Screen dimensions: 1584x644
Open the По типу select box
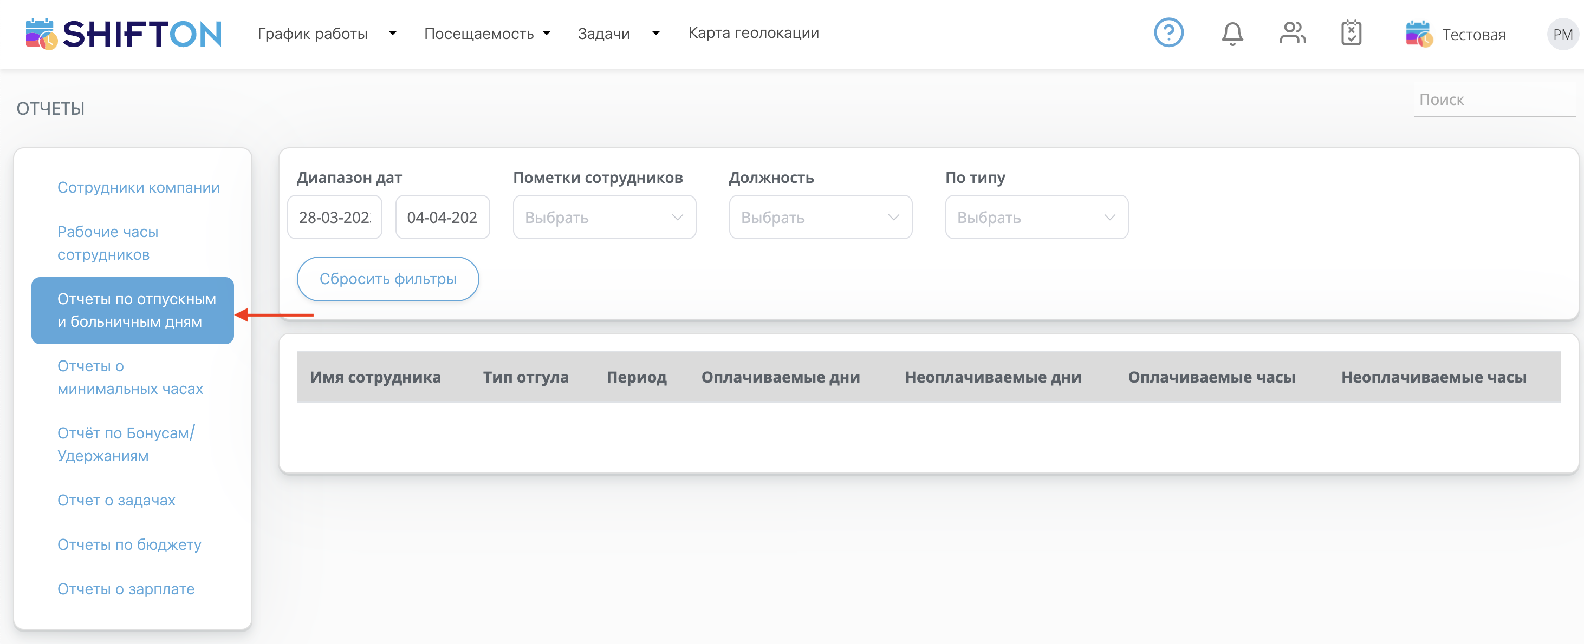pos(1036,217)
